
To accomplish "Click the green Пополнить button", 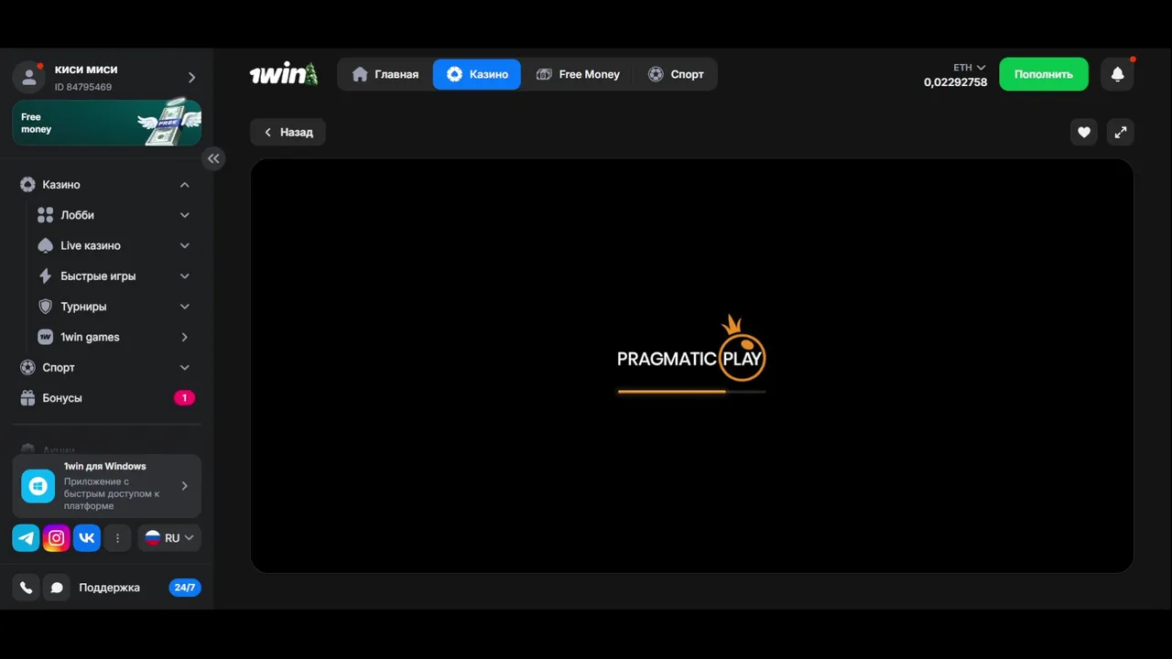I will (x=1044, y=74).
